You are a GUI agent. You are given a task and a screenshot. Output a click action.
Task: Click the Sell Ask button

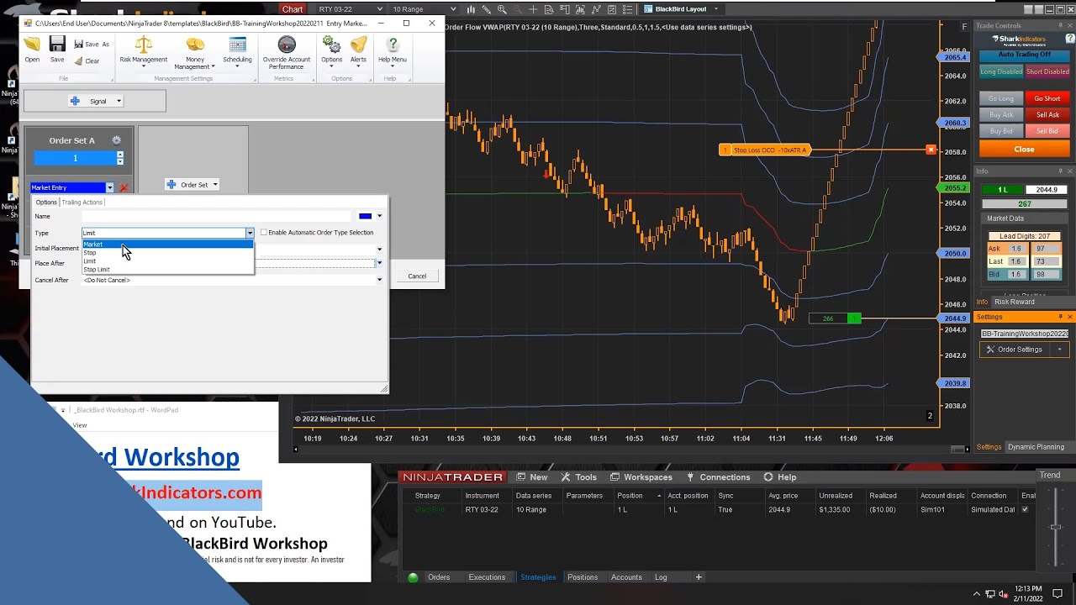1047,115
